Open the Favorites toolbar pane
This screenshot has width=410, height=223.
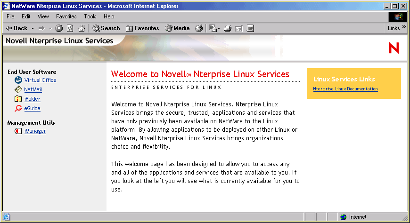point(142,28)
